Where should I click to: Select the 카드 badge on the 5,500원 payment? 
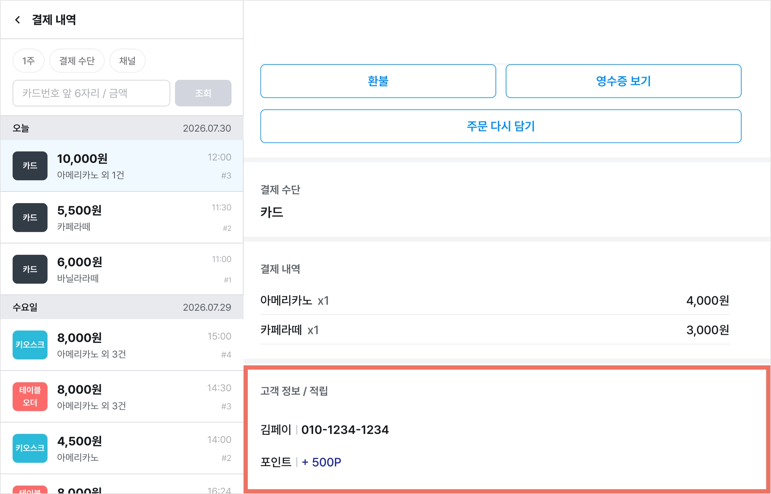pyautogui.click(x=30, y=217)
